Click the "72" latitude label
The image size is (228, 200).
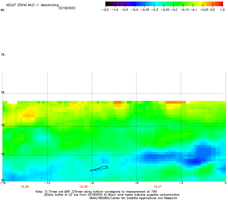pyautogui.click(x=2, y=154)
